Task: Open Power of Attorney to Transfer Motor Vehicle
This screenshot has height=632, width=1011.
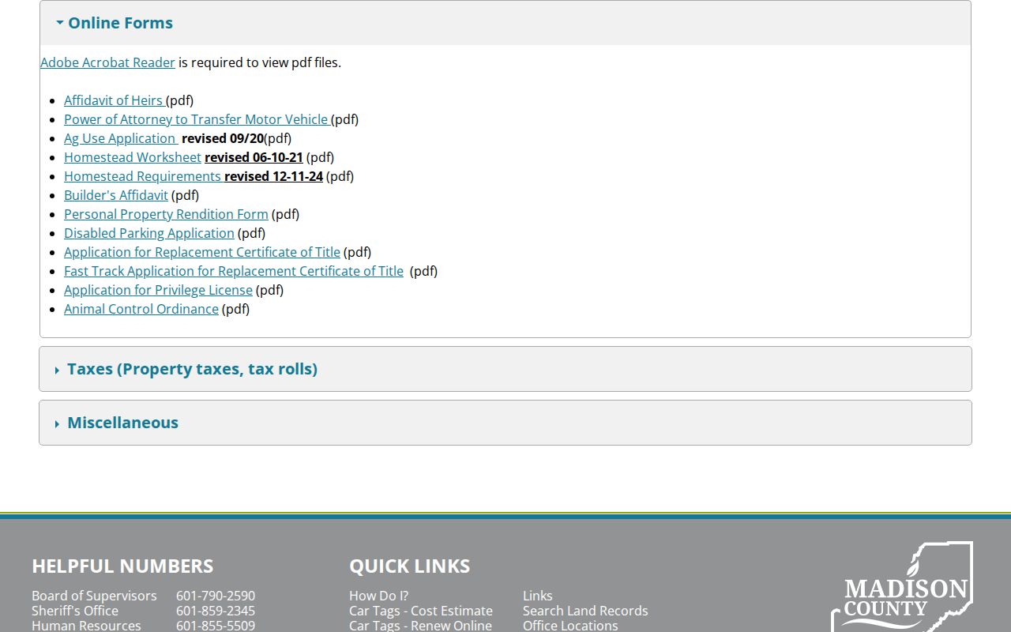Action: [196, 119]
